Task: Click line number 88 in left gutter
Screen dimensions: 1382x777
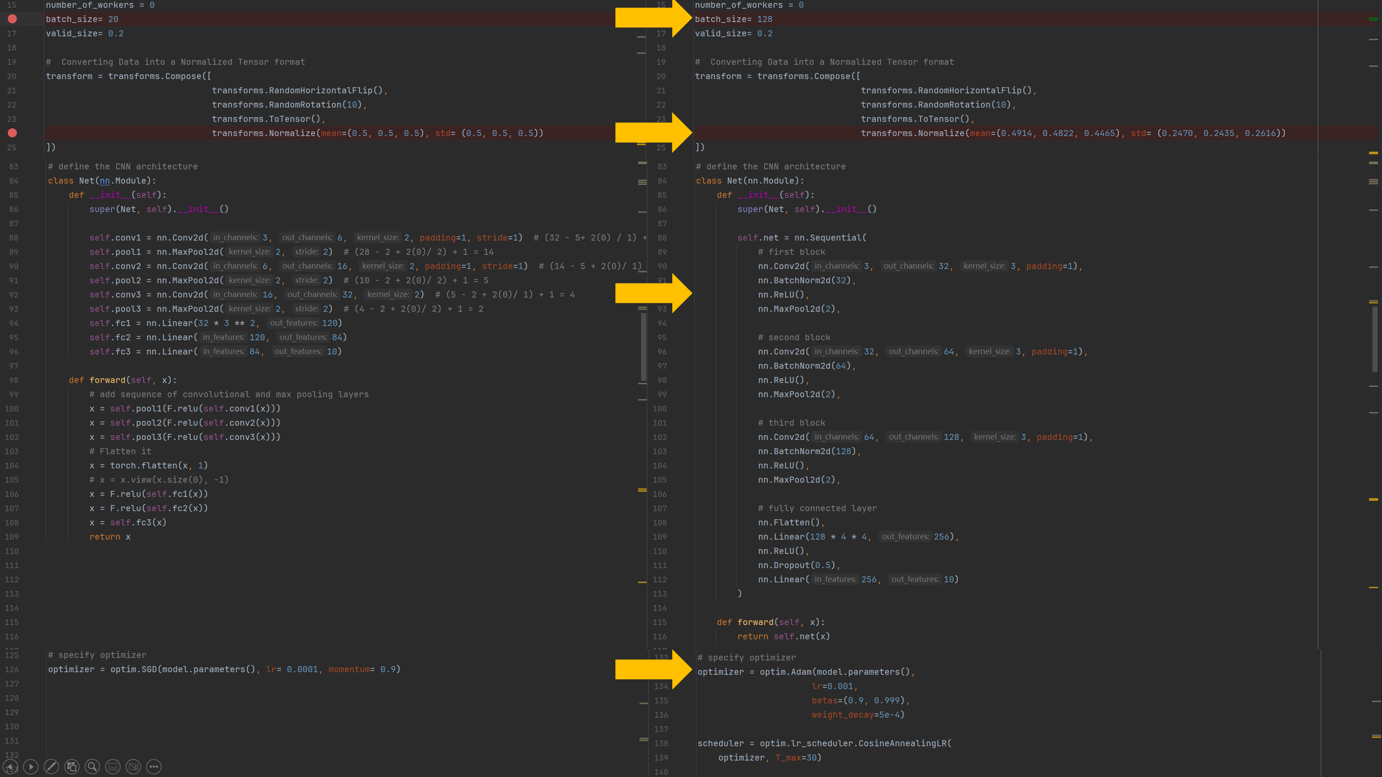Action: coord(13,237)
